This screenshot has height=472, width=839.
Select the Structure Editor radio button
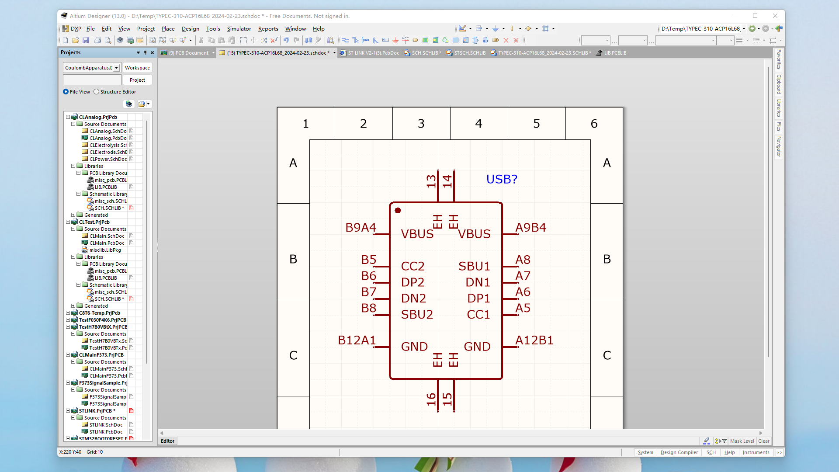pos(97,92)
